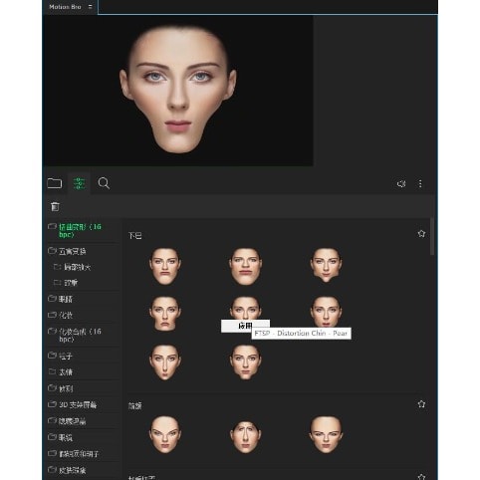Select the wide-jaw second chin preset thumbnail
This screenshot has width=480, height=480.
(x=245, y=266)
